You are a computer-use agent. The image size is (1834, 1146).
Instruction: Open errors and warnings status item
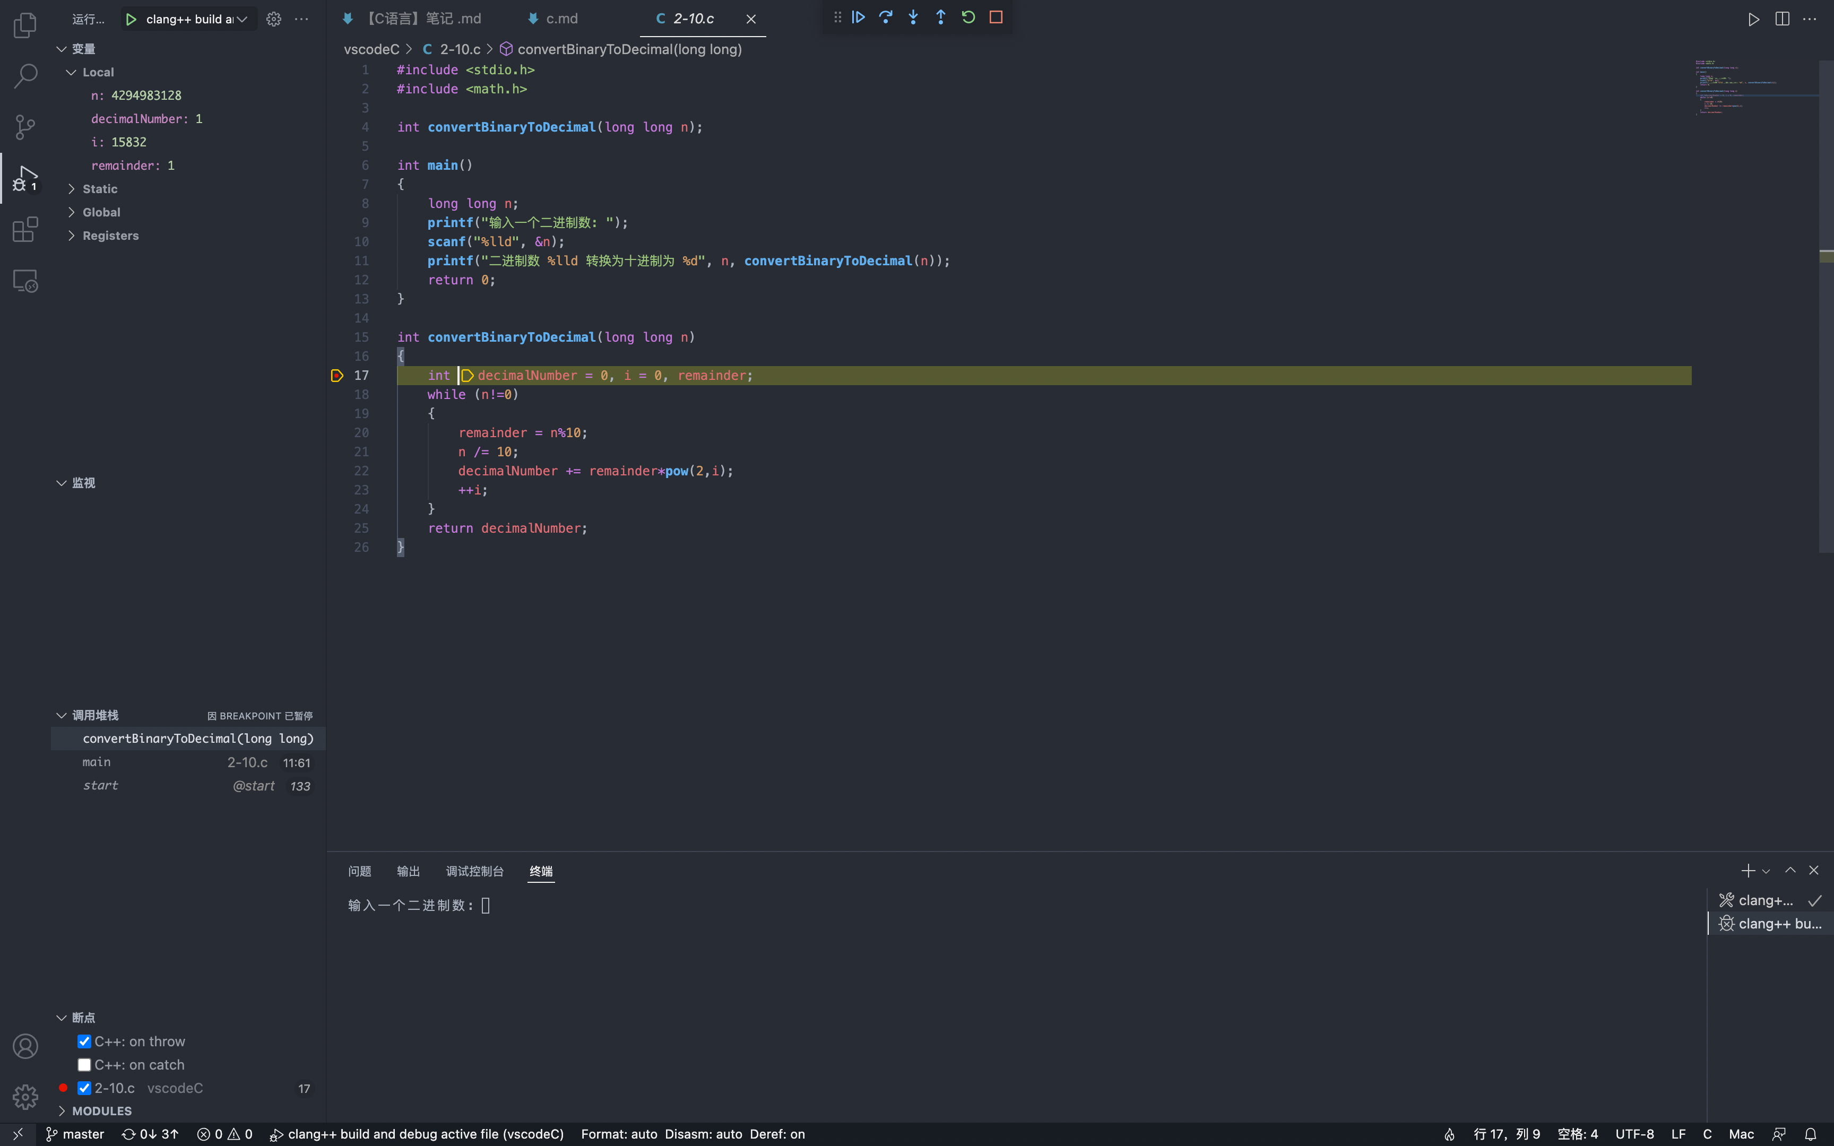click(x=224, y=1135)
